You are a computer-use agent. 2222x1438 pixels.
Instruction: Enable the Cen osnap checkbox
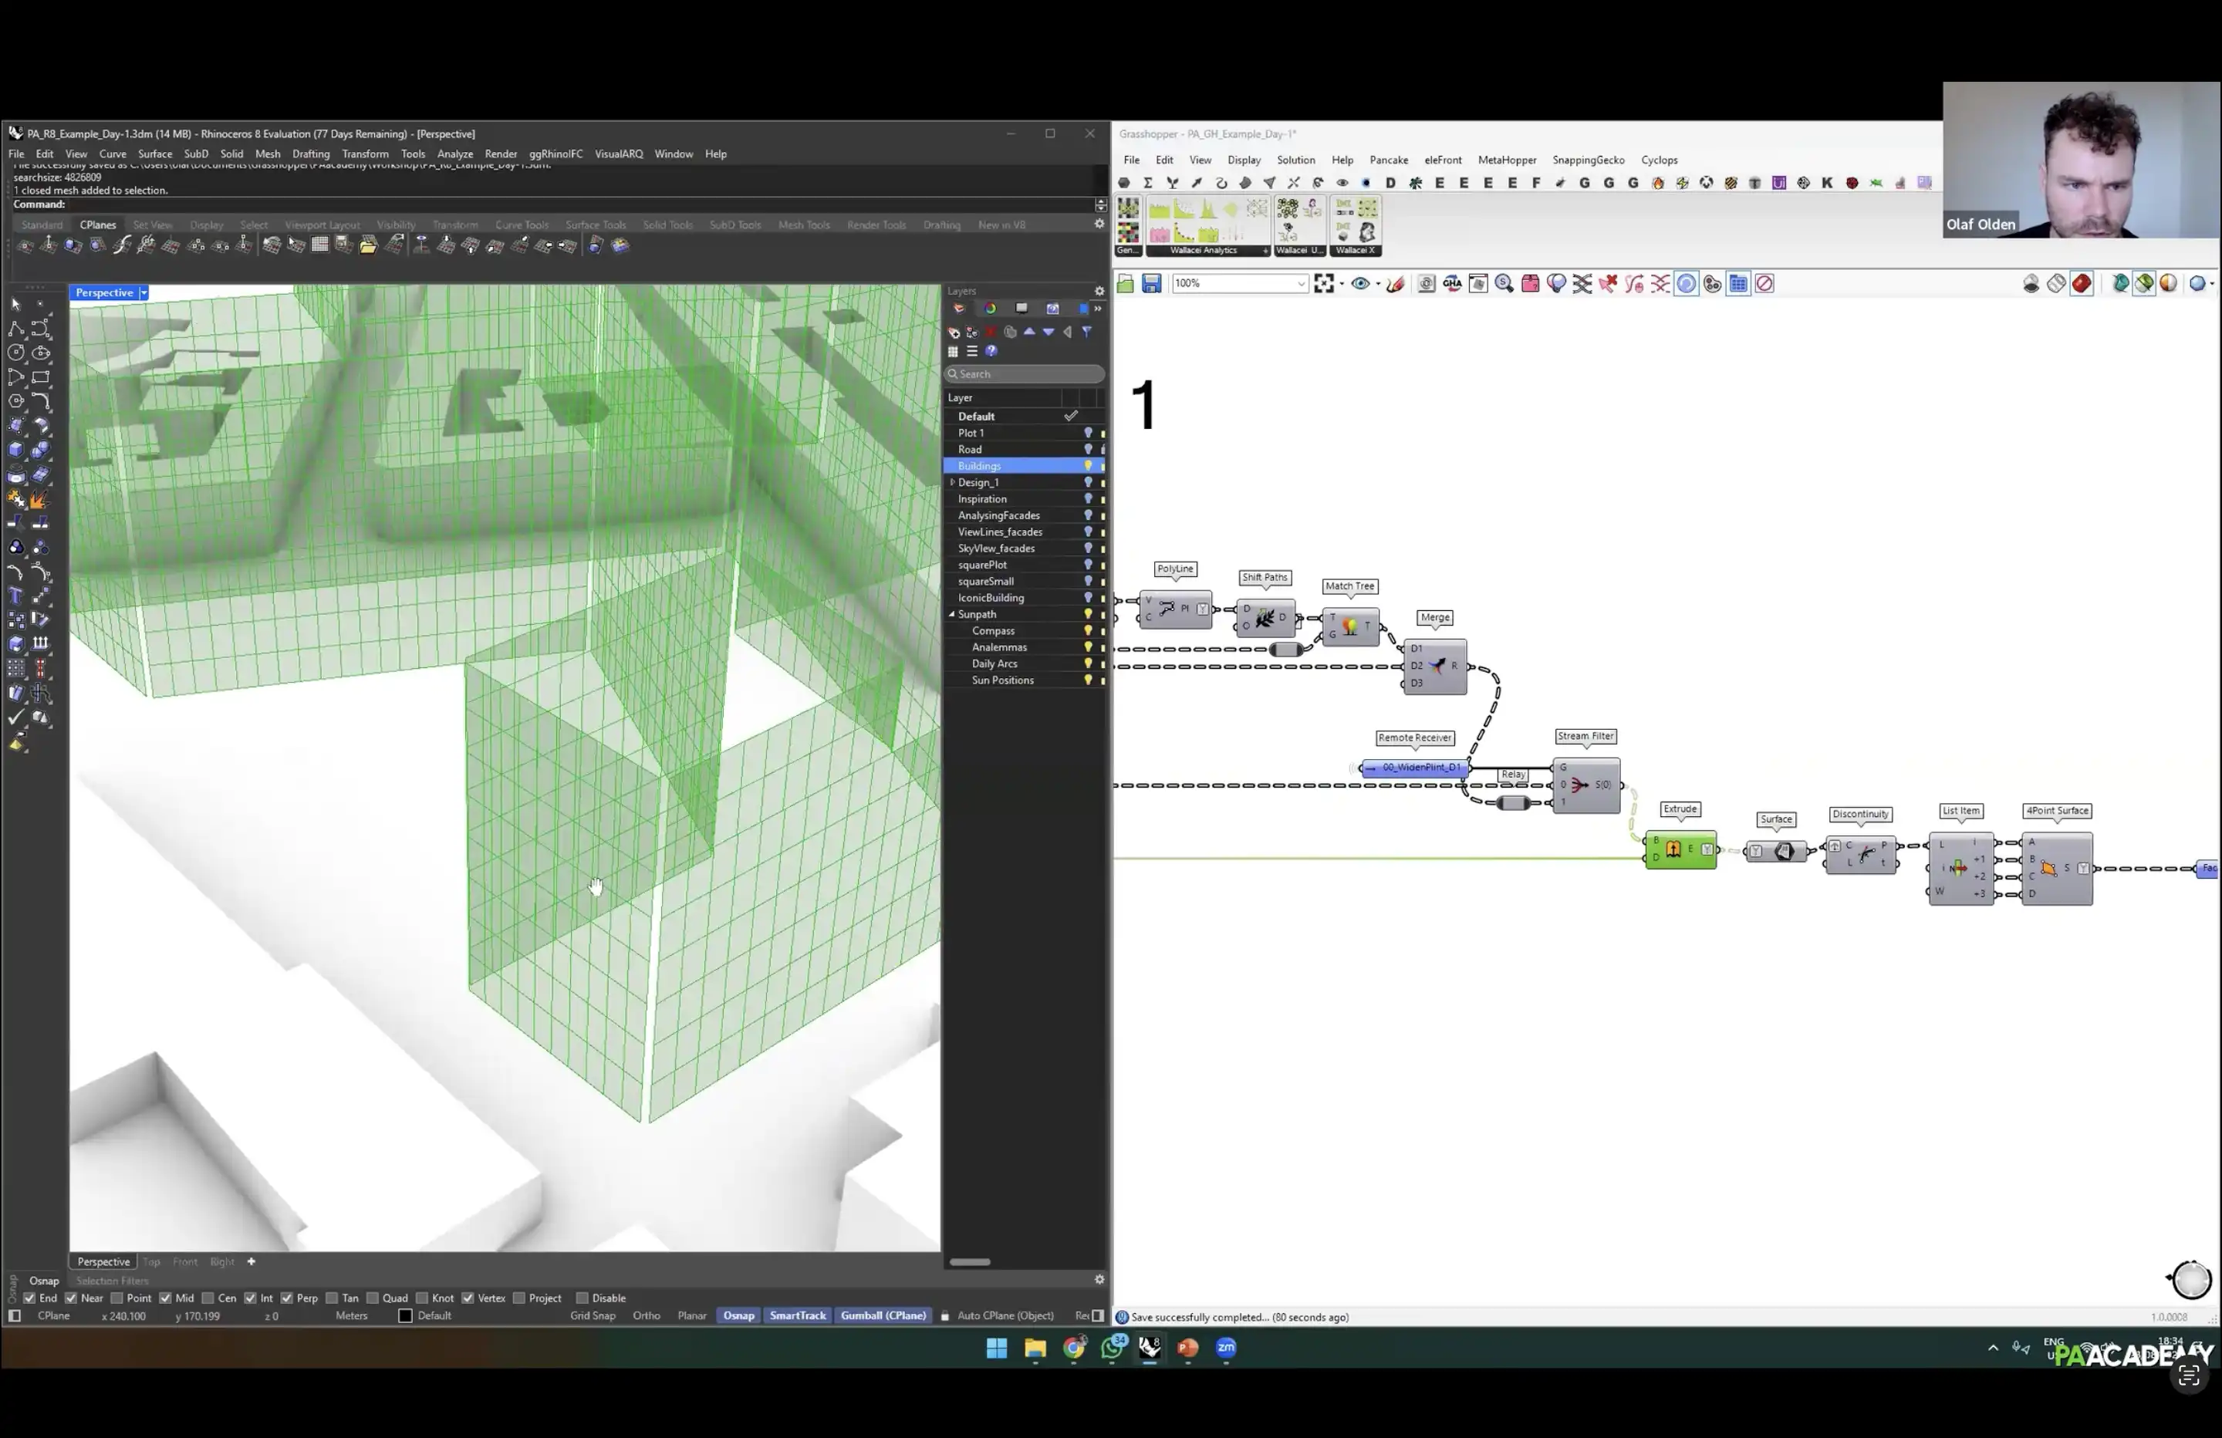(x=208, y=1298)
